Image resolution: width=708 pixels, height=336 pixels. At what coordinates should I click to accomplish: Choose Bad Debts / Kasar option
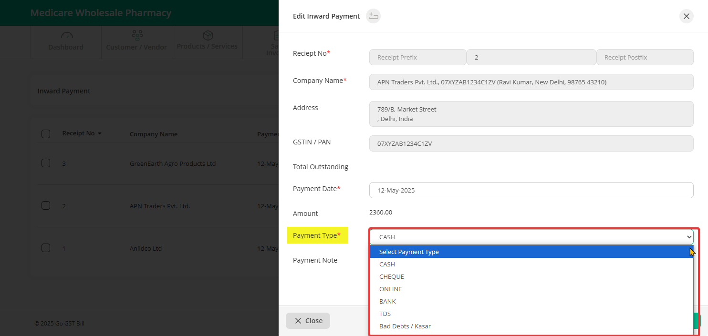[405, 326]
